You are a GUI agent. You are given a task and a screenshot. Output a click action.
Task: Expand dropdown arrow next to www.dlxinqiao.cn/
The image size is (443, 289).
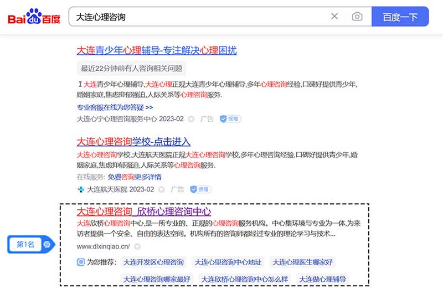137,246
